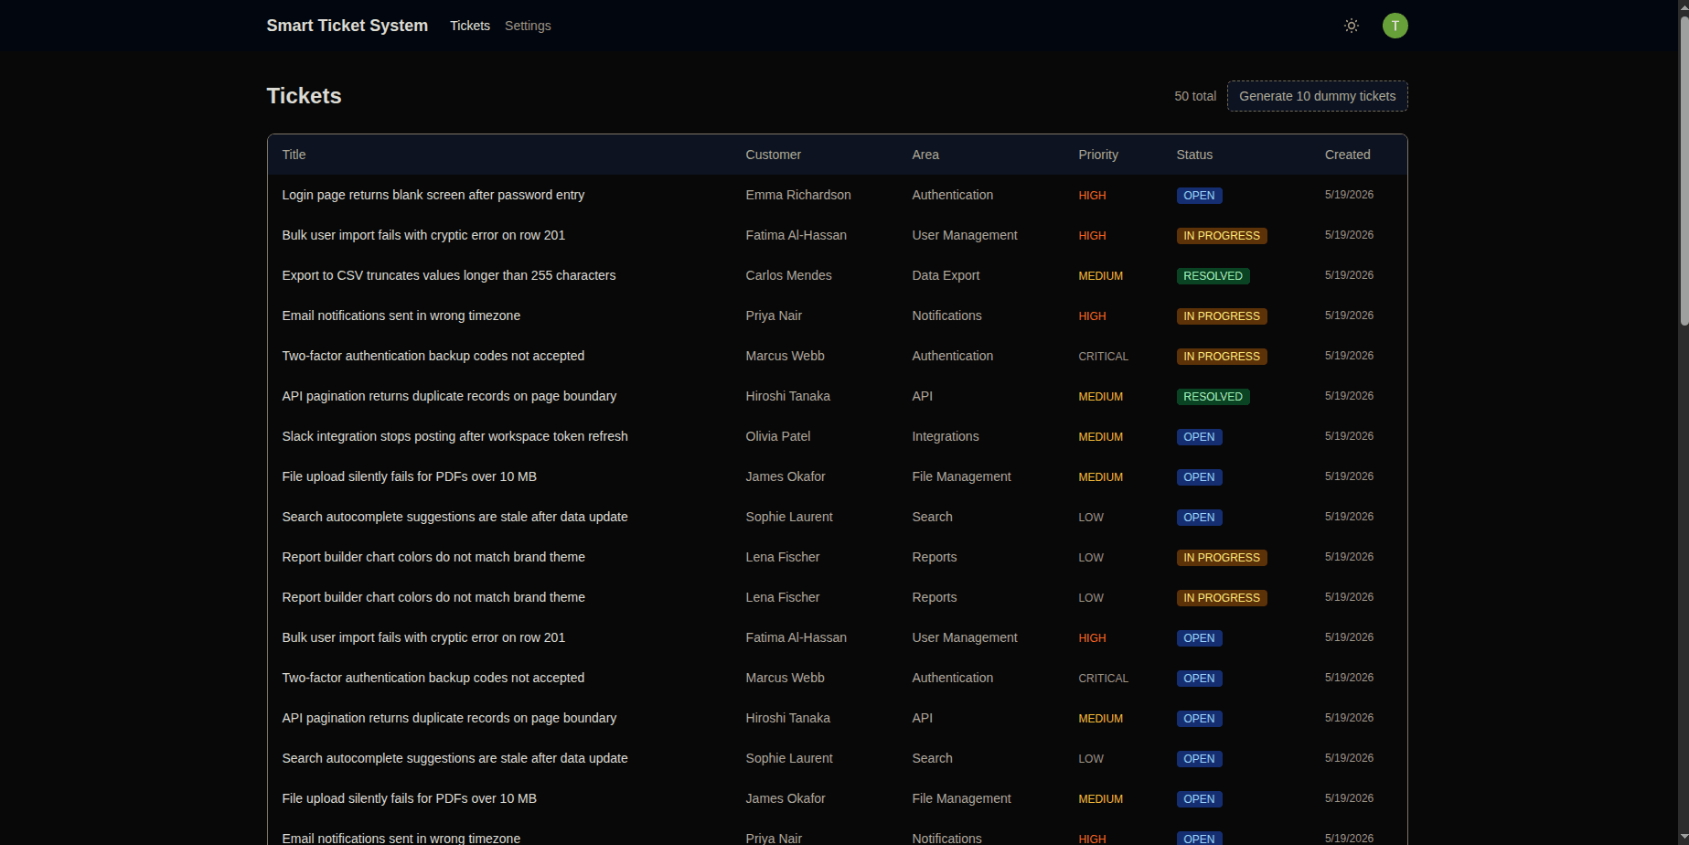Click MEDIUM priority in Slack integration row
The height and width of the screenshot is (845, 1689).
coord(1100,437)
